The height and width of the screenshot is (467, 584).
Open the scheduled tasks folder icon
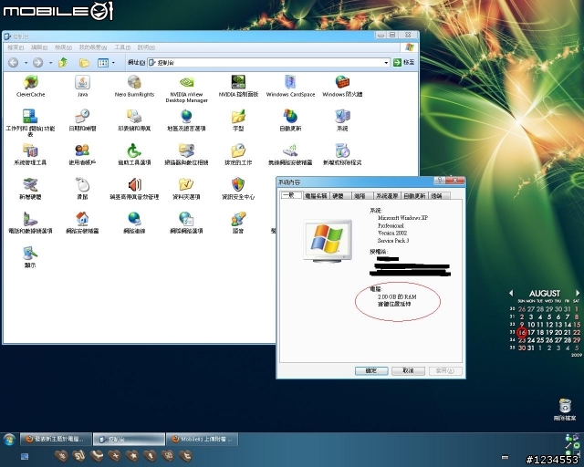(x=238, y=154)
